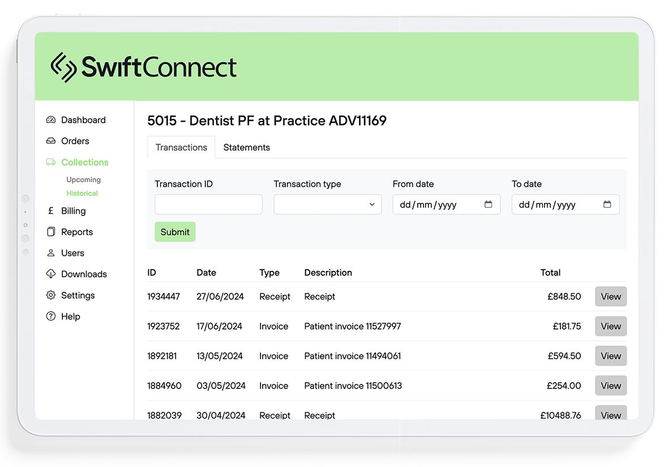Image resolution: width=668 pixels, height=467 pixels.
Task: Switch to the Statements tab
Action: (x=246, y=147)
